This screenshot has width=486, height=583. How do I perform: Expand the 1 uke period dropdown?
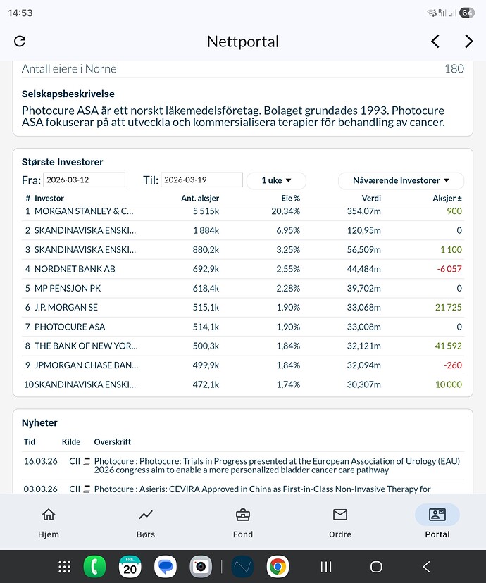tap(276, 180)
